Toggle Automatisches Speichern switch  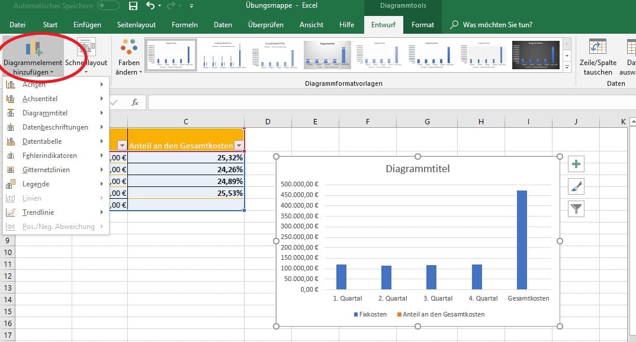point(108,6)
